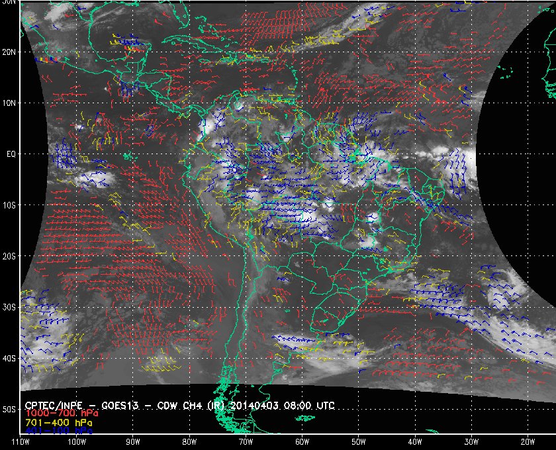Click the 60W longitude label
The image size is (556, 450).
pos(302,442)
